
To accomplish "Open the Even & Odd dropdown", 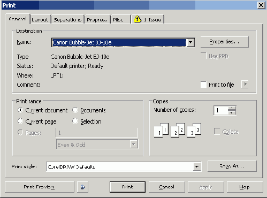I will [134, 144].
